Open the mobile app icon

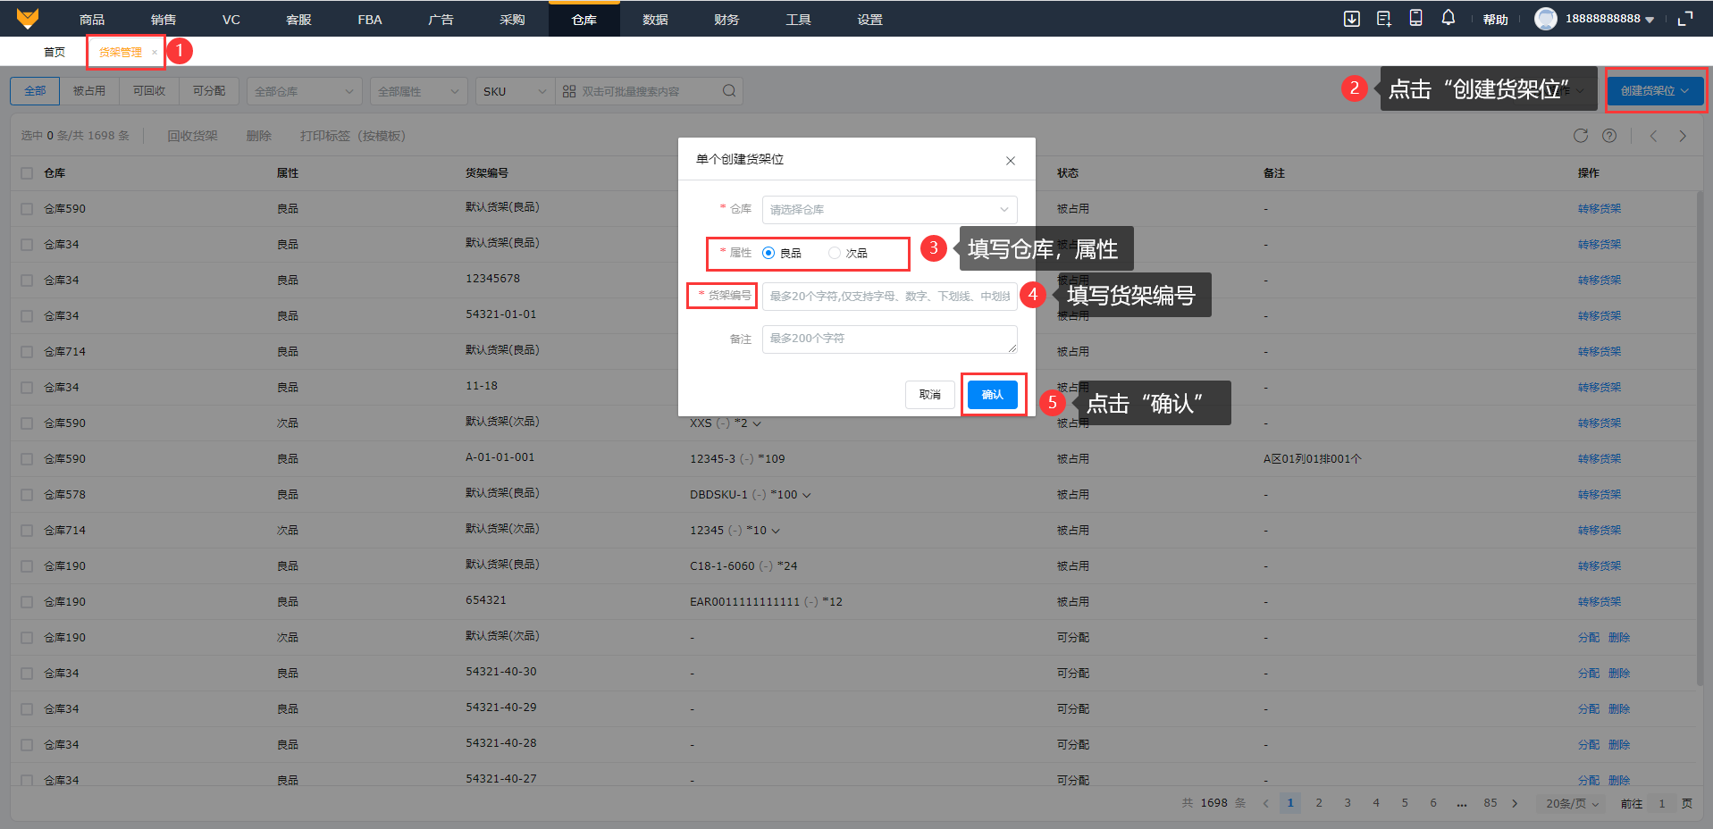[1416, 18]
